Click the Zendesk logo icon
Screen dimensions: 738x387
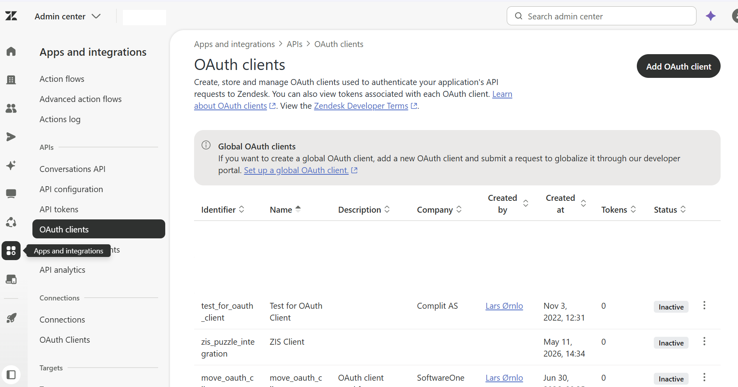click(x=11, y=16)
